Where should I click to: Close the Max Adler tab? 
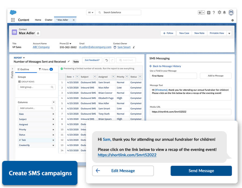tap(74, 20)
